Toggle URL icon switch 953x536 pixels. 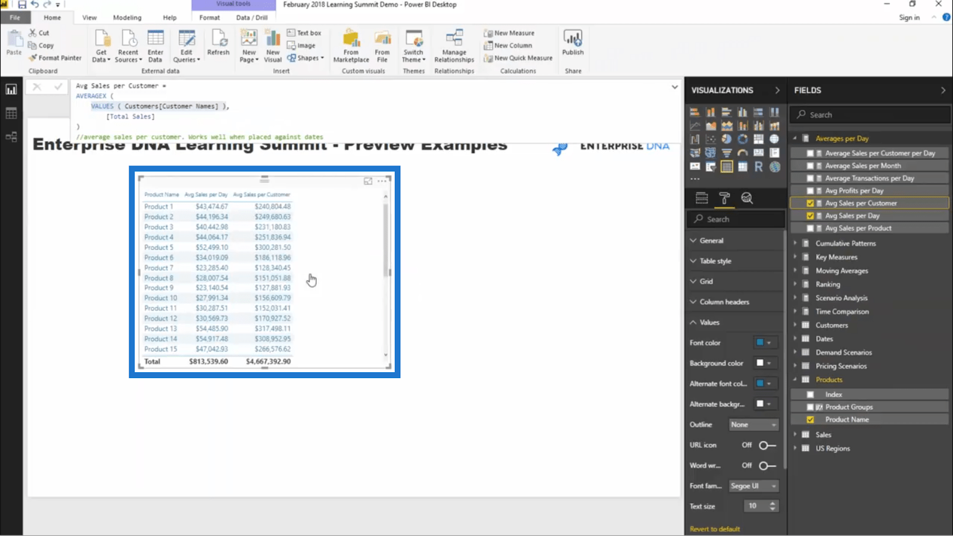[x=767, y=445]
